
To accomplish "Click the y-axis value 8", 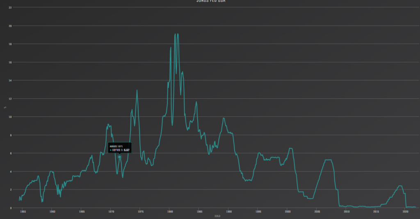I will 11,135.
